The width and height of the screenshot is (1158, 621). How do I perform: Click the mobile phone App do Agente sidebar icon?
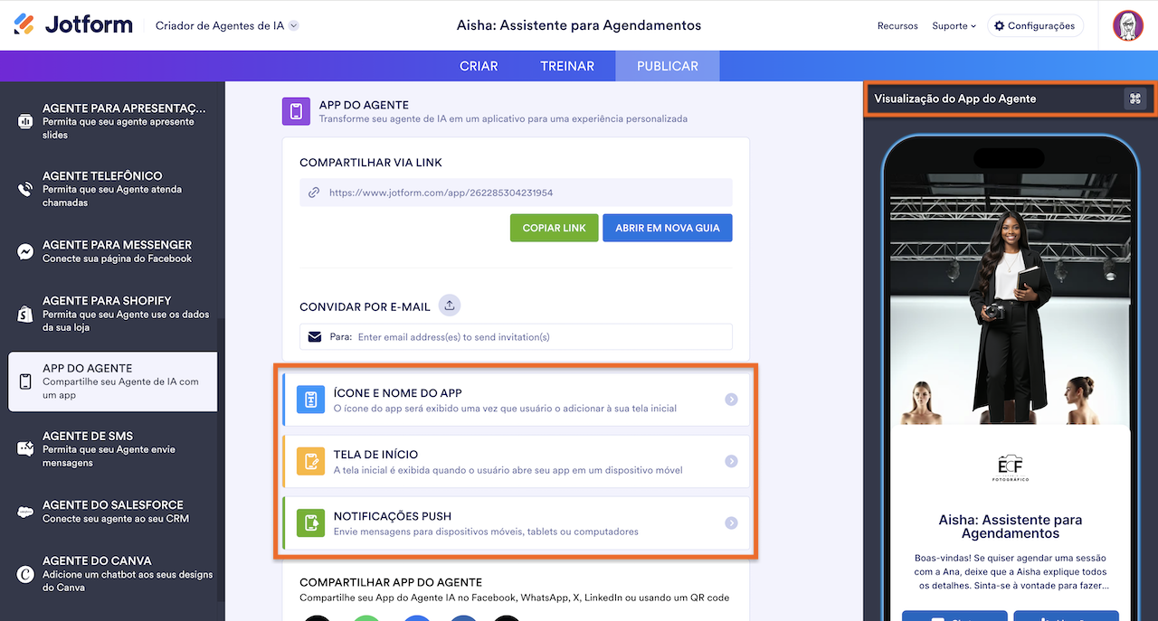[25, 381]
